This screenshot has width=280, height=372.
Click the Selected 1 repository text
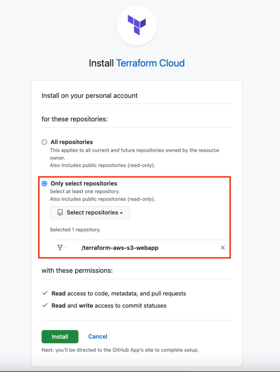(75, 230)
